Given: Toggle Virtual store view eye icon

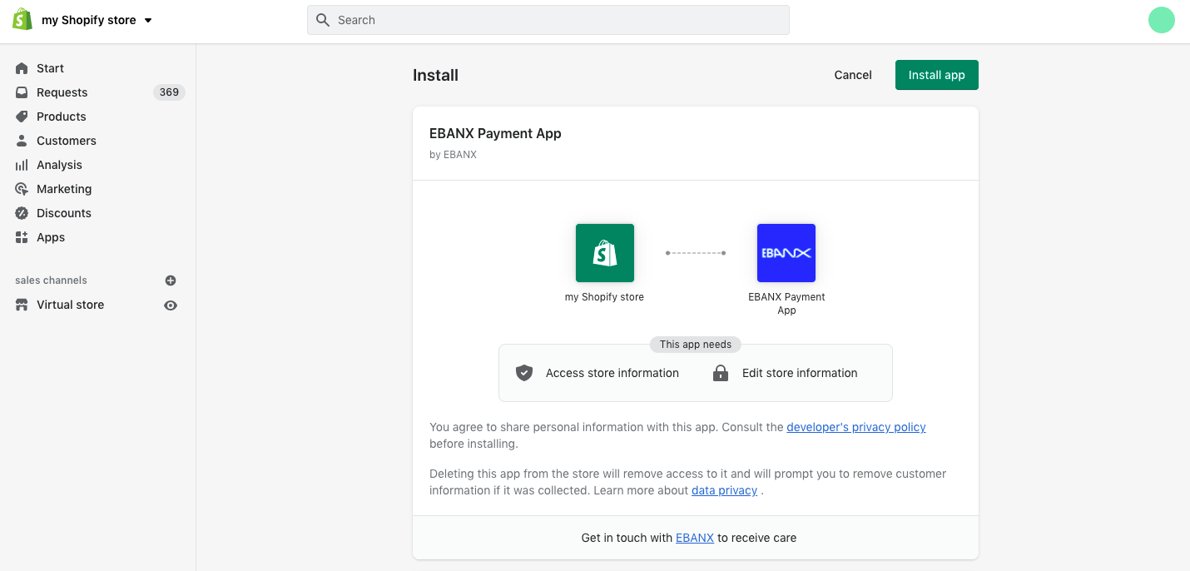Looking at the screenshot, I should [x=171, y=305].
